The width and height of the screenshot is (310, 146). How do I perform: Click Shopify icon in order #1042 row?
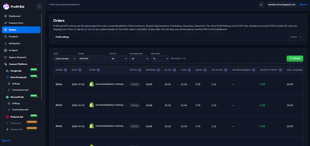(x=91, y=126)
